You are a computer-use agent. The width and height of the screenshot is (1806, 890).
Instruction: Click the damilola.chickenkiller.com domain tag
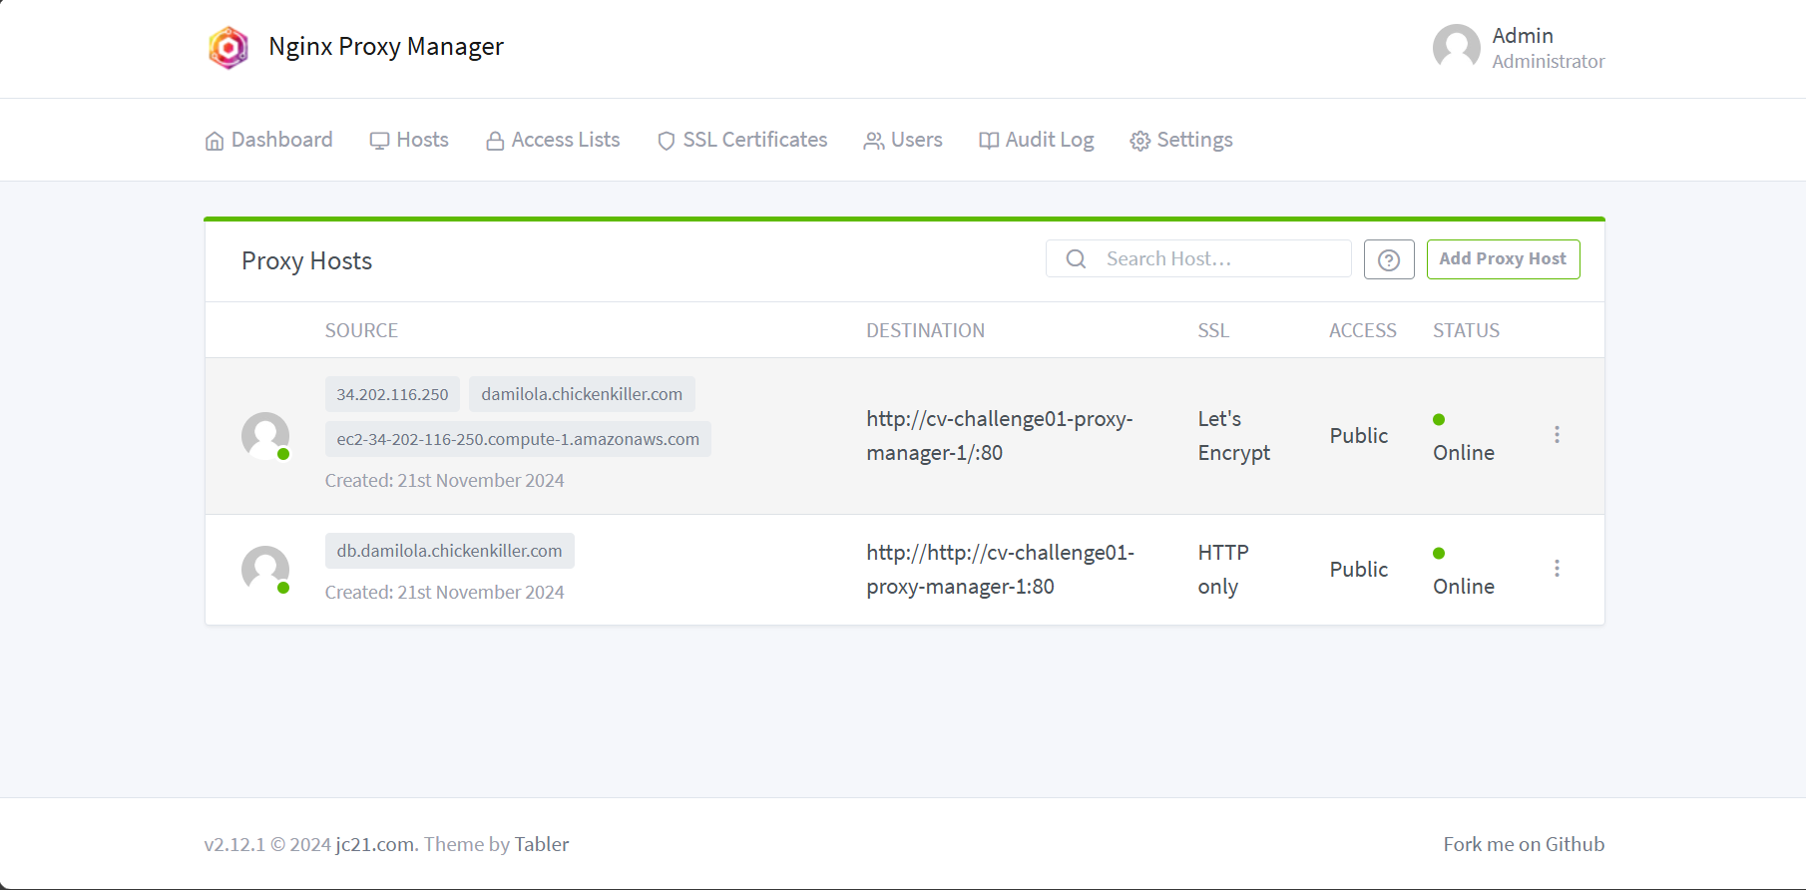pos(582,394)
